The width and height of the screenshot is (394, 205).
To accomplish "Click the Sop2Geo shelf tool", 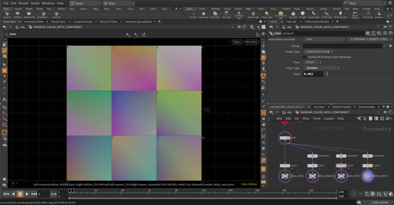I will coord(7,14).
